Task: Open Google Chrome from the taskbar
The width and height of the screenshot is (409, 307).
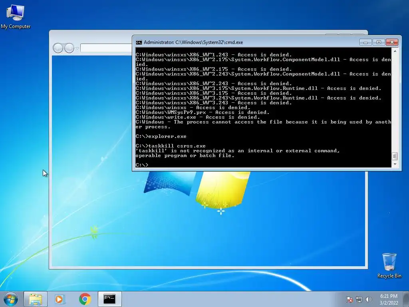Action: click(x=85, y=299)
